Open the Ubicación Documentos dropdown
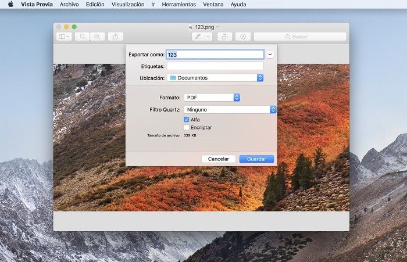Screen dimensions: 407x262 tap(215, 78)
